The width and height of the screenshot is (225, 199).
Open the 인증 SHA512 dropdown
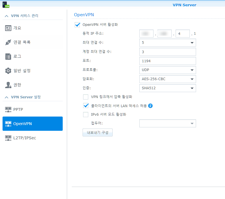point(168,88)
